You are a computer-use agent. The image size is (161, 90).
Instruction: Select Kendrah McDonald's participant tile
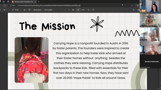(150, 61)
